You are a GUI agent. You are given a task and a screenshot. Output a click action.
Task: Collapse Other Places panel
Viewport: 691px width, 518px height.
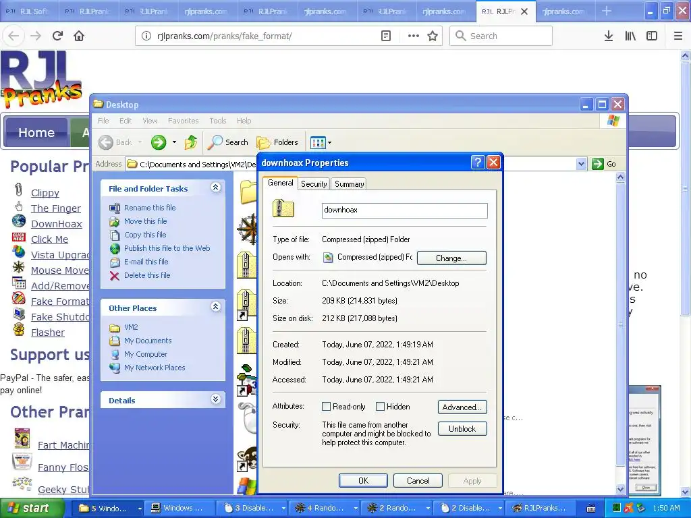[x=215, y=307]
